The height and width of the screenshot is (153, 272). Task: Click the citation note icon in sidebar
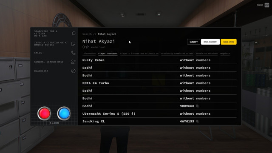click(73, 44)
